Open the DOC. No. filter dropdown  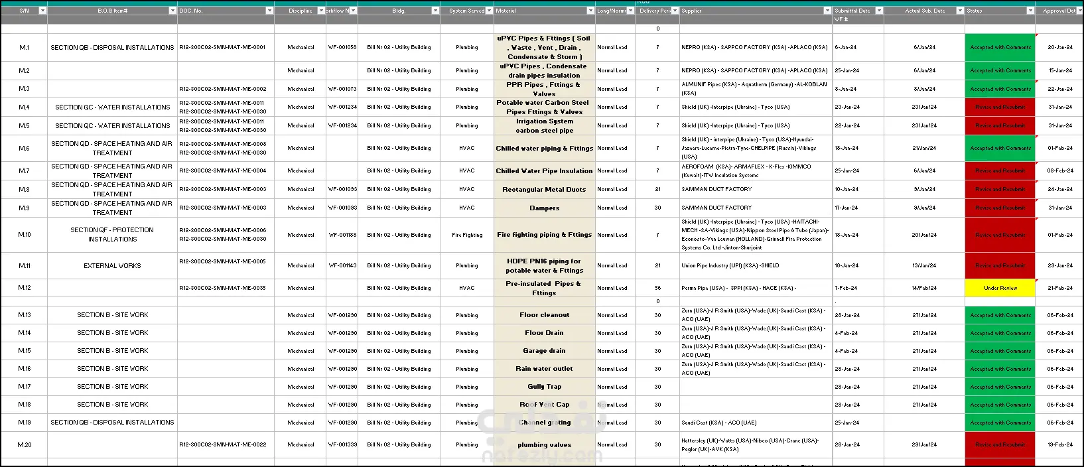270,11
